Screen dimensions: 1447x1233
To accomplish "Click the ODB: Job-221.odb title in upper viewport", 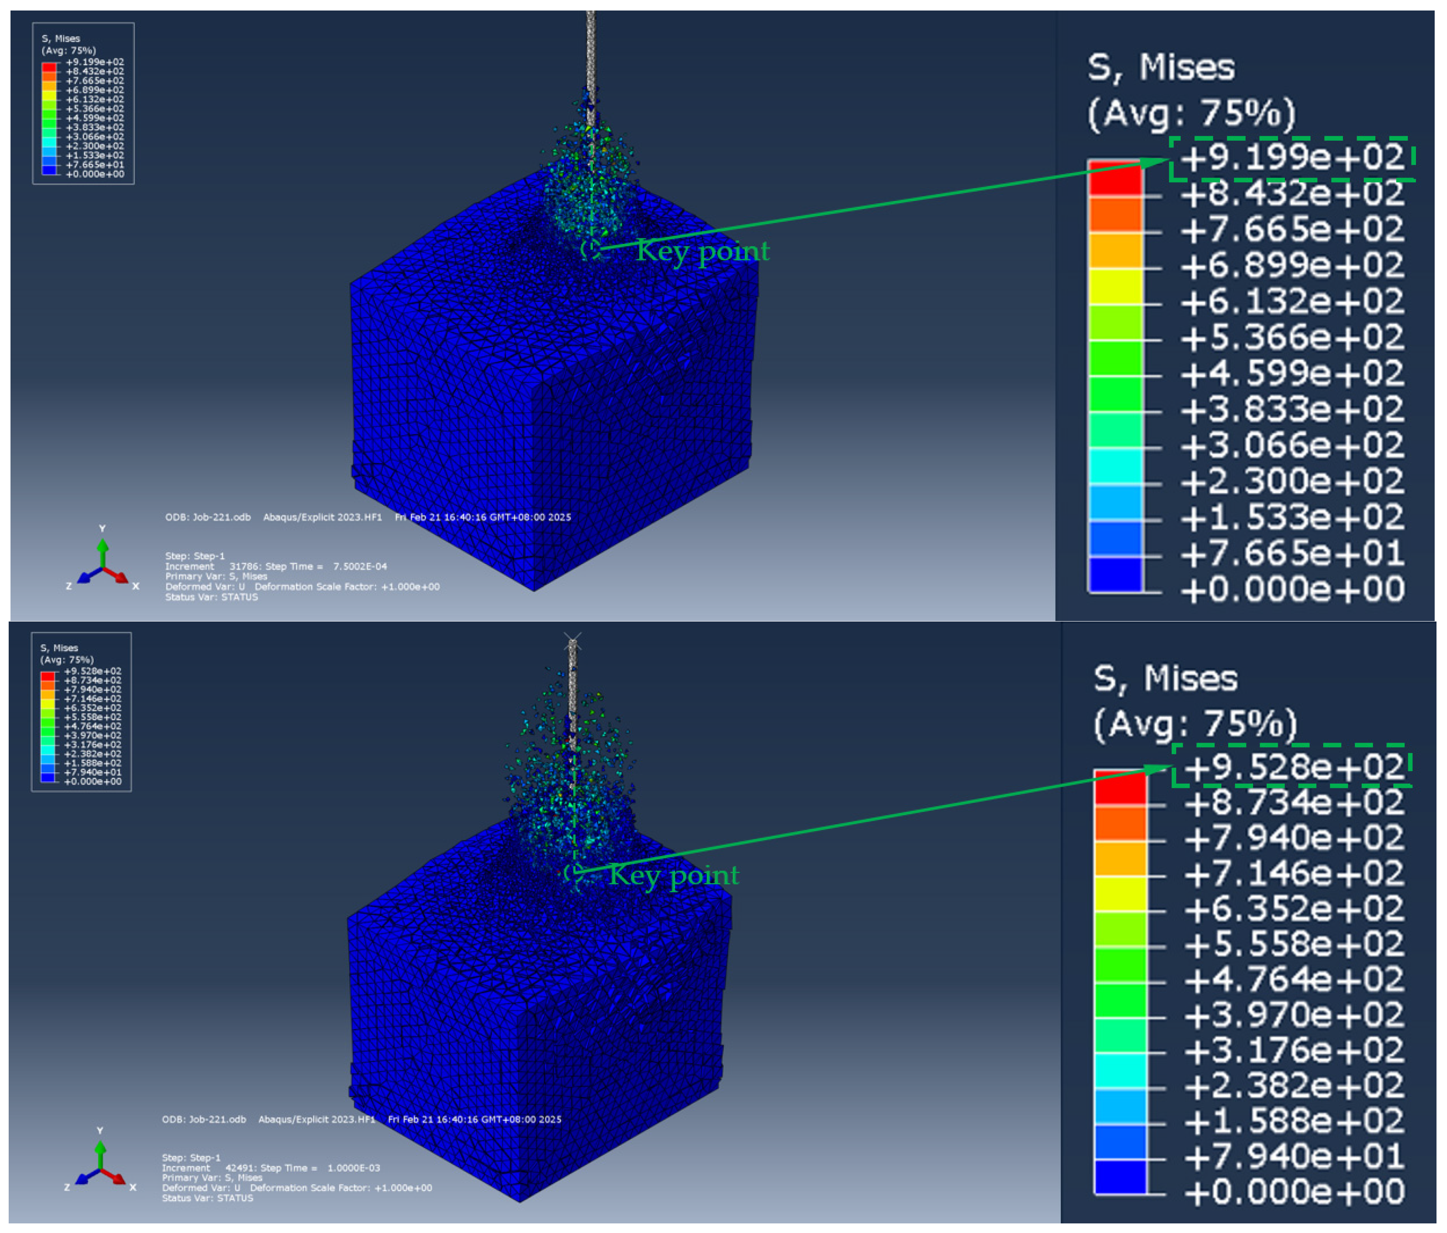I will (207, 517).
